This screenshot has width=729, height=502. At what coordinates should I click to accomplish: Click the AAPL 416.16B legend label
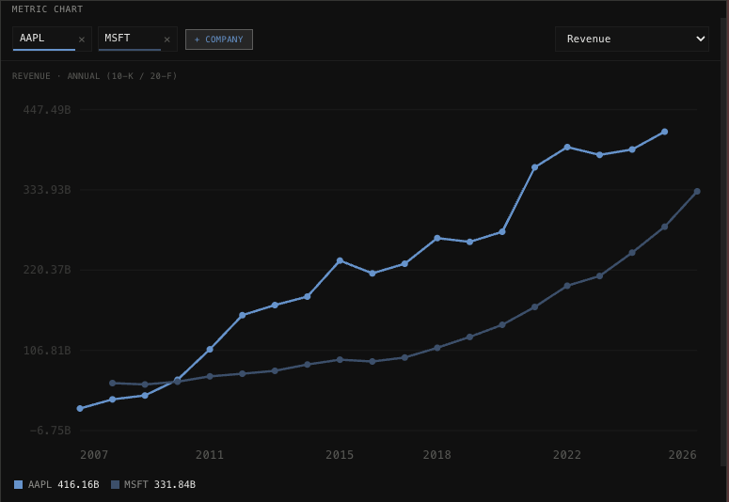(x=64, y=484)
